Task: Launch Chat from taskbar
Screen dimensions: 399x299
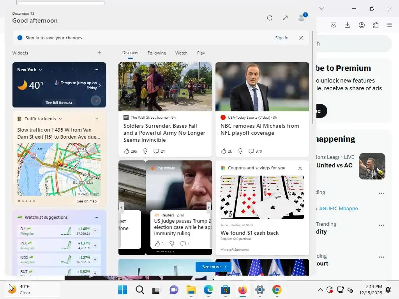Action: 174,290
